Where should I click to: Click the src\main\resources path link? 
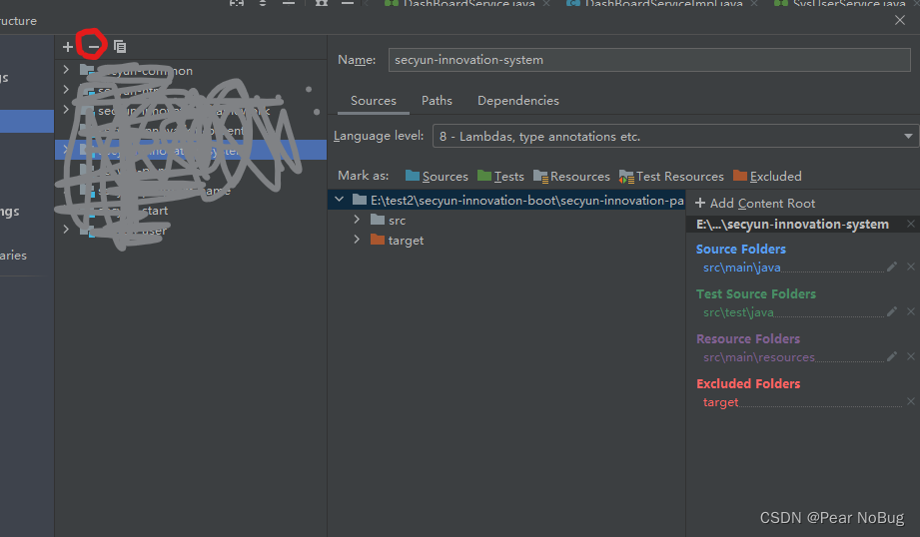(x=758, y=357)
